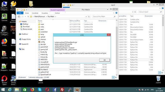Viewport: 165px width, 92px height.
Task: Launch Internet Explorer from taskbar
Action: click(x=10, y=90)
